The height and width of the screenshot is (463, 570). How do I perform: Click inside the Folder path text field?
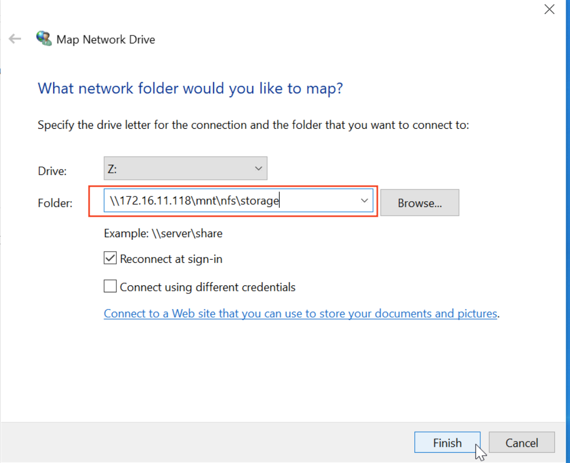(231, 201)
